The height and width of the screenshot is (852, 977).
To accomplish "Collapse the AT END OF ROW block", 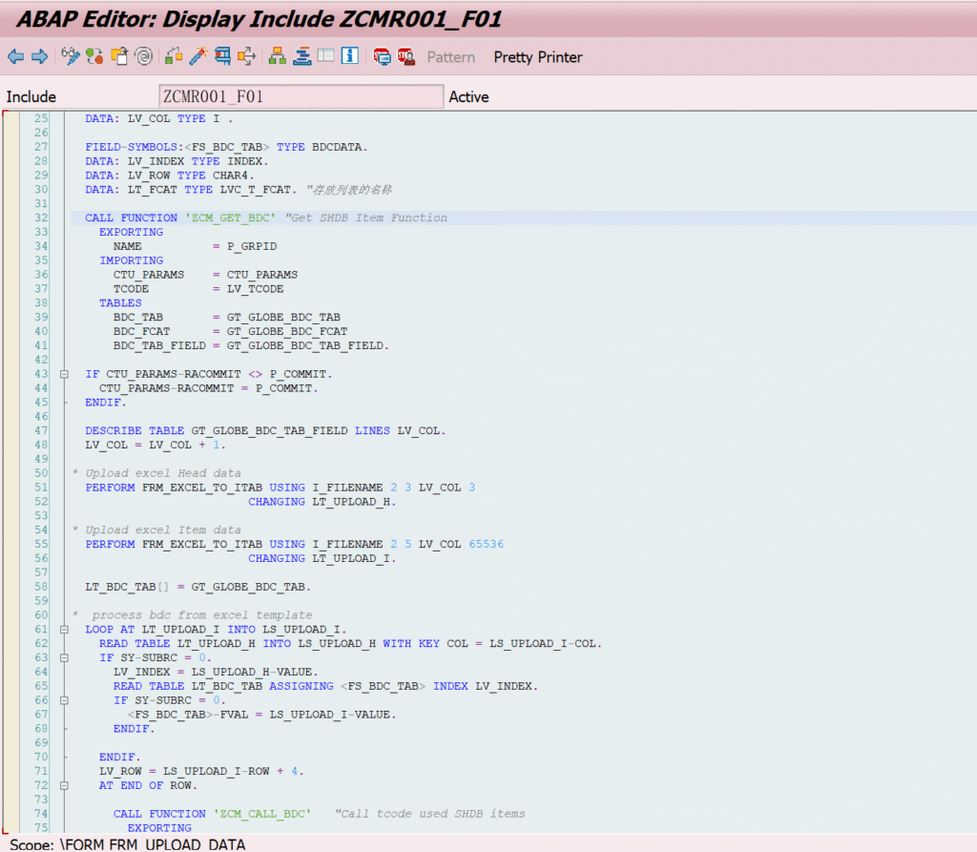I will [64, 785].
